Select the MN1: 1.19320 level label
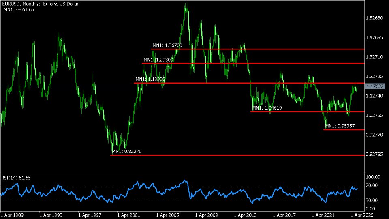Image resolution: width=389 pixels, height=219 pixels. (x=150, y=79)
